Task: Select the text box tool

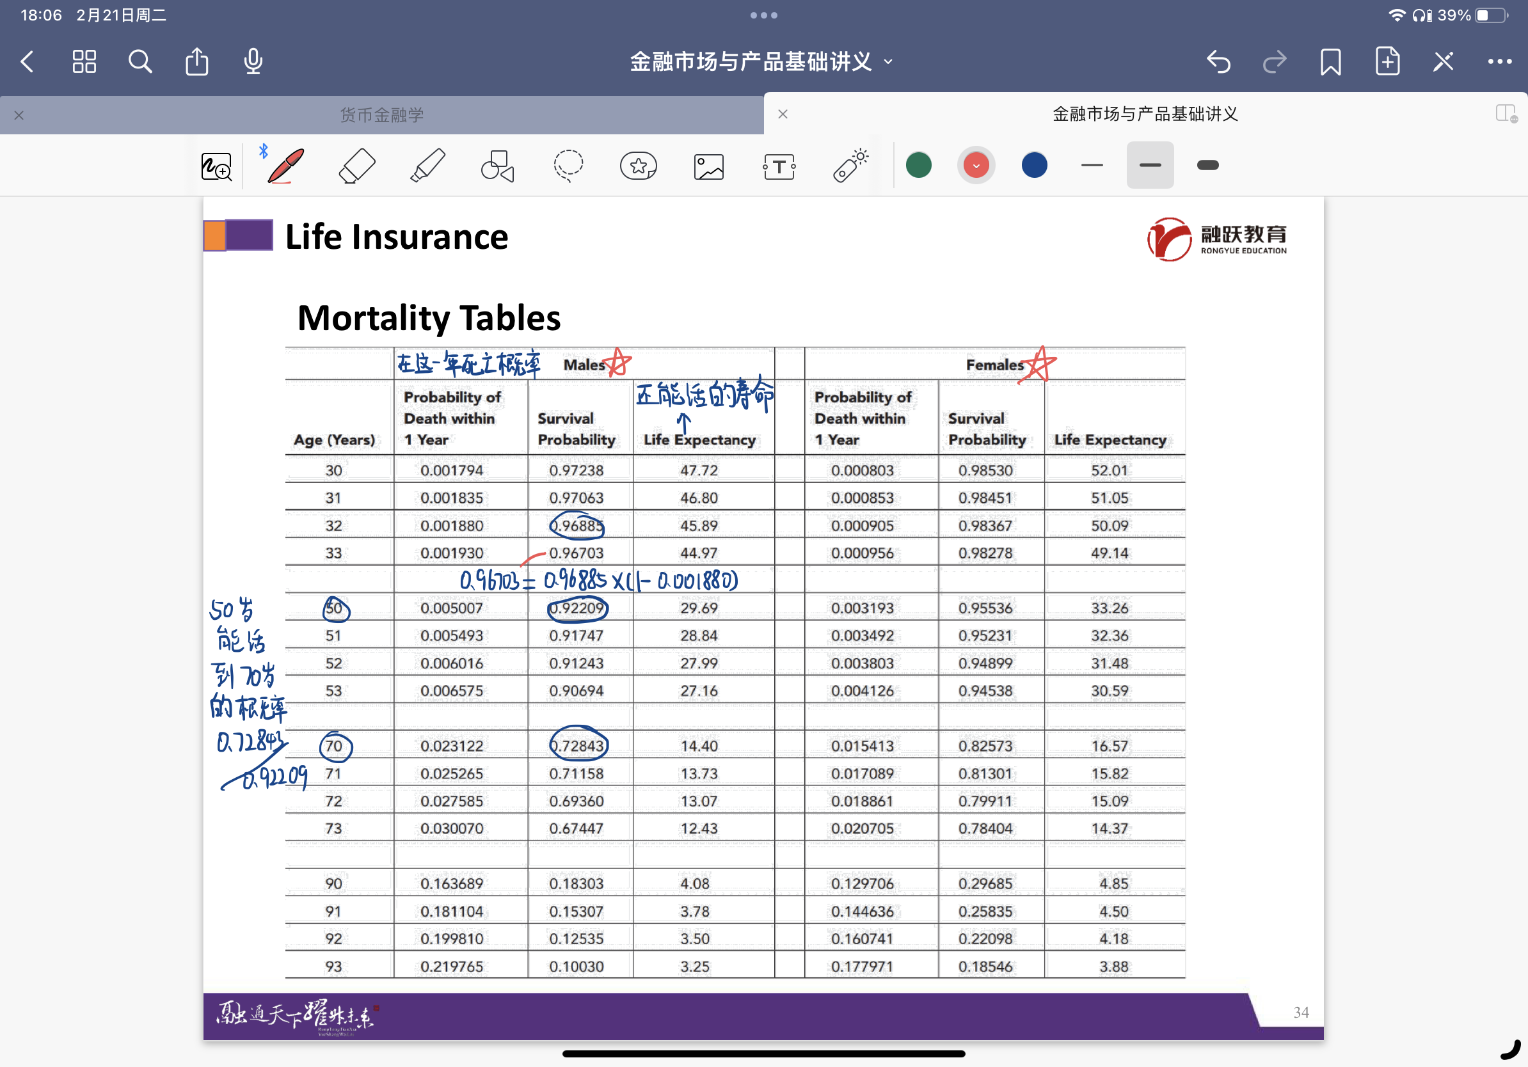Action: (779, 166)
